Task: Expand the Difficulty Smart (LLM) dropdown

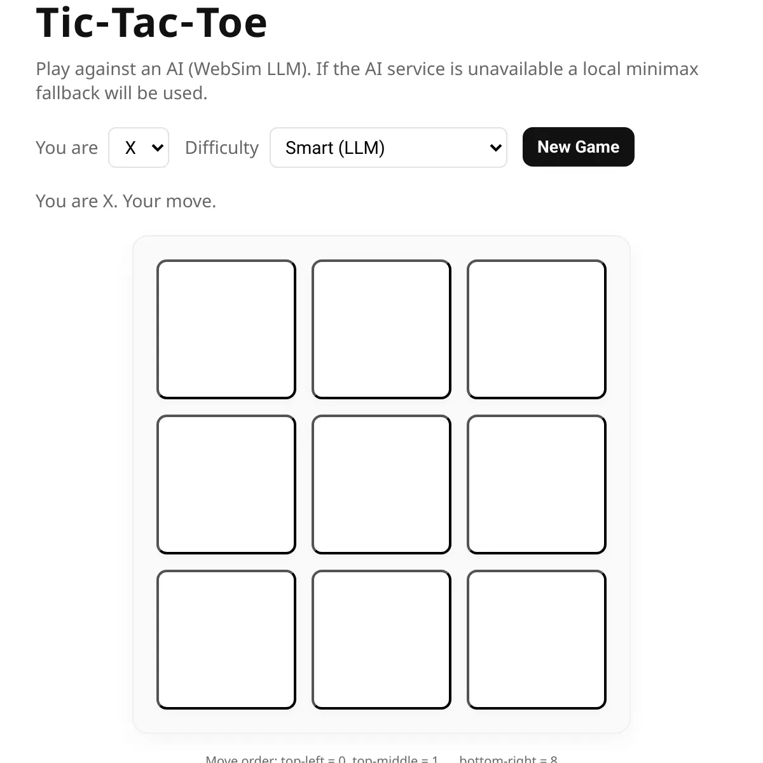Action: 388,148
